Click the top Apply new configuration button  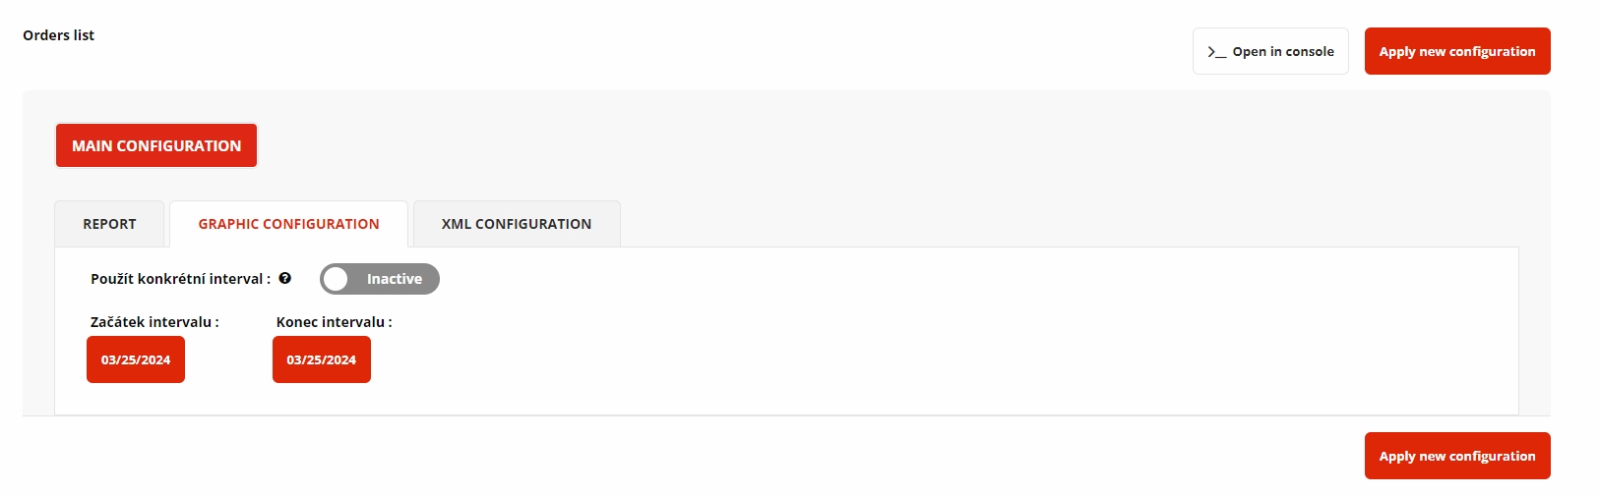coord(1456,51)
